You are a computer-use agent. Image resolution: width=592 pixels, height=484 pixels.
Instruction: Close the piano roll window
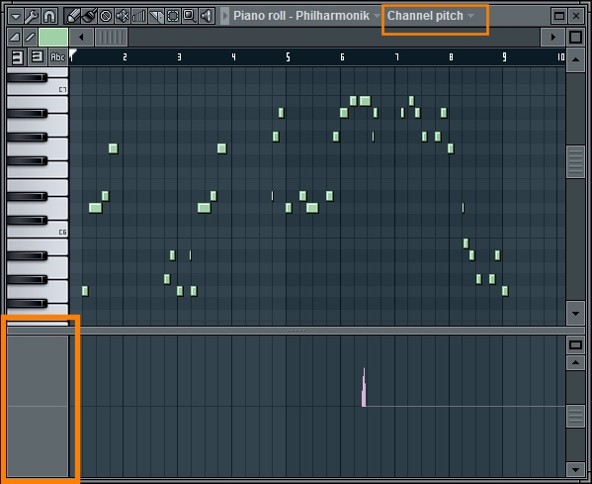[x=576, y=16]
